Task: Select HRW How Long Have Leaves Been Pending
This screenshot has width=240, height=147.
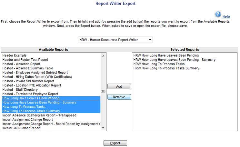Action: [x=166, y=55]
